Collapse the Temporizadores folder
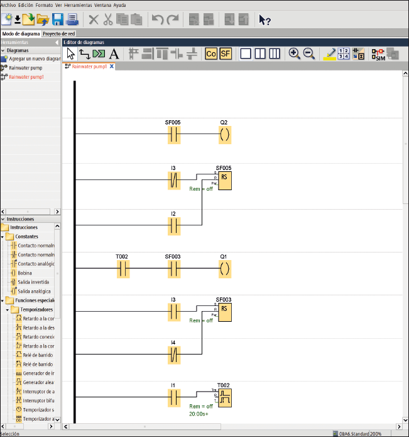Viewport: 409px width, 437px height. (8, 310)
